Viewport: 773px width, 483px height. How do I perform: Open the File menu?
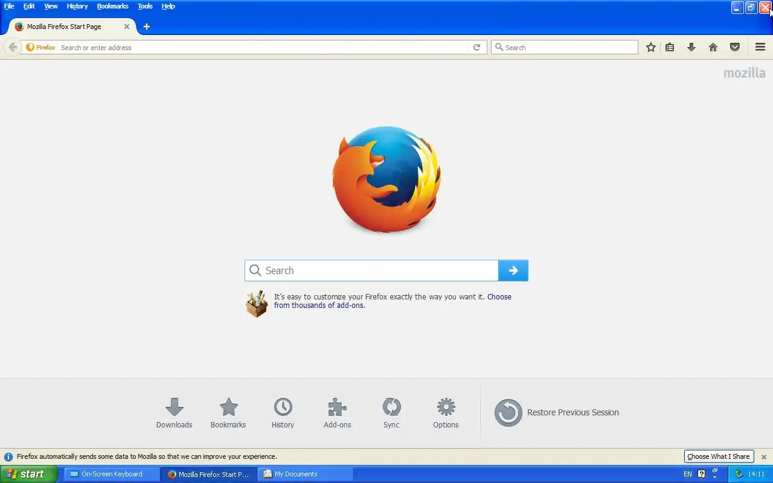click(x=9, y=6)
